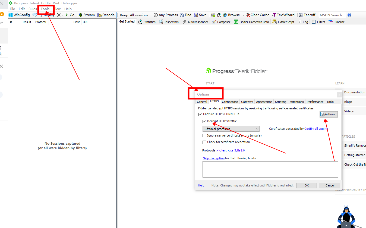Click the skip decryption hosts text box
This screenshot has width=366, height=228.
pos(270,169)
